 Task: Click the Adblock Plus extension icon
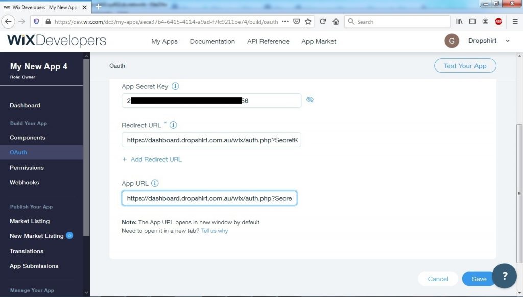pyautogui.click(x=498, y=21)
